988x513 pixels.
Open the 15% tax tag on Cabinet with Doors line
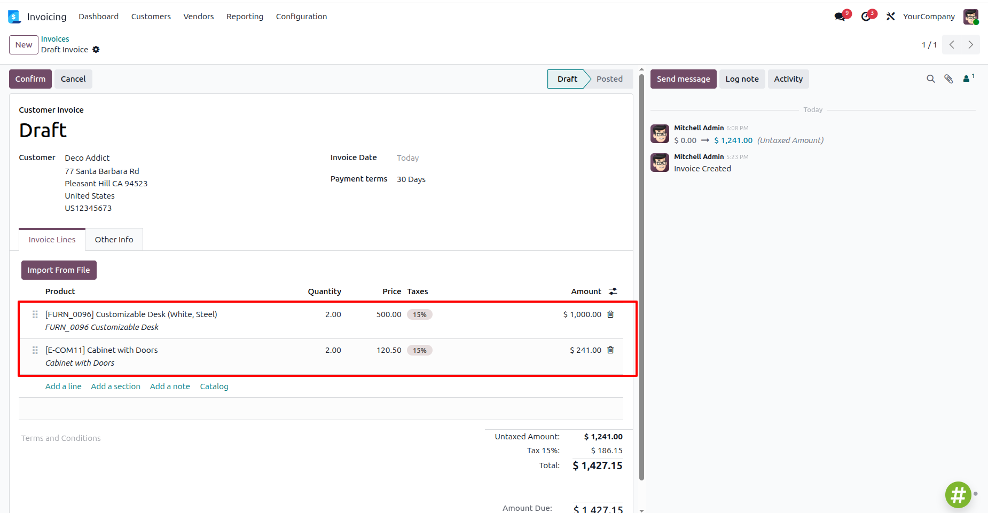tap(420, 350)
